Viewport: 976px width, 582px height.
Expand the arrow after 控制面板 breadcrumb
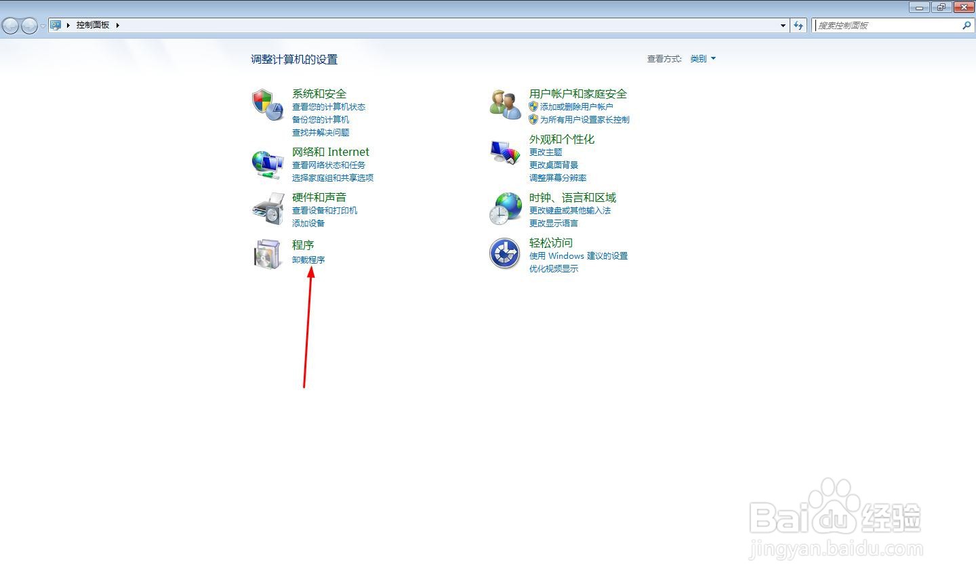(117, 25)
